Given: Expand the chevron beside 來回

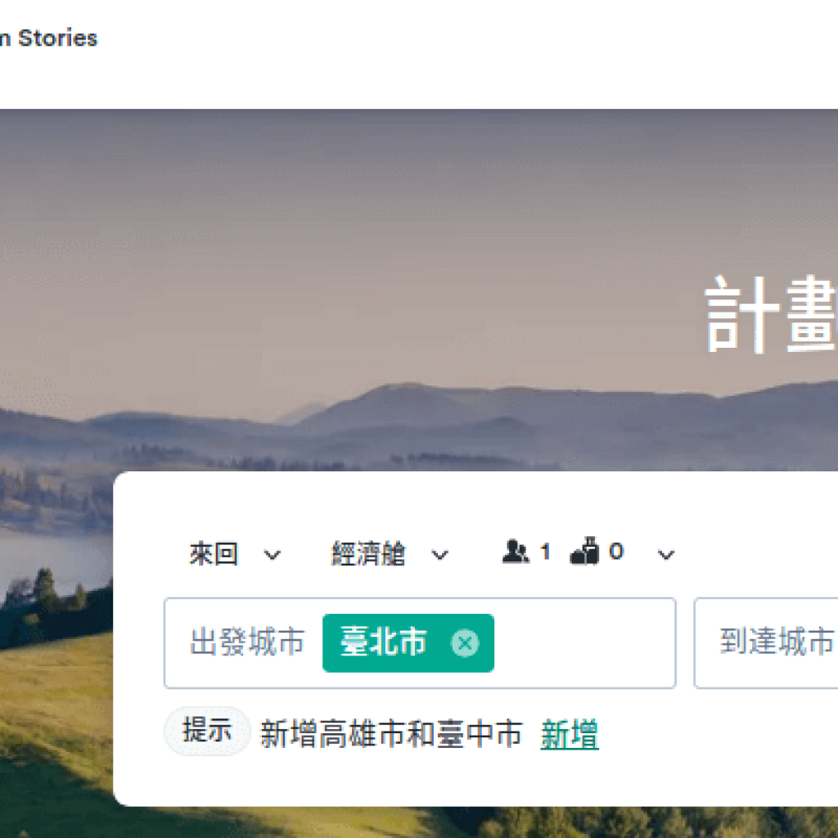Looking at the screenshot, I should (x=272, y=556).
